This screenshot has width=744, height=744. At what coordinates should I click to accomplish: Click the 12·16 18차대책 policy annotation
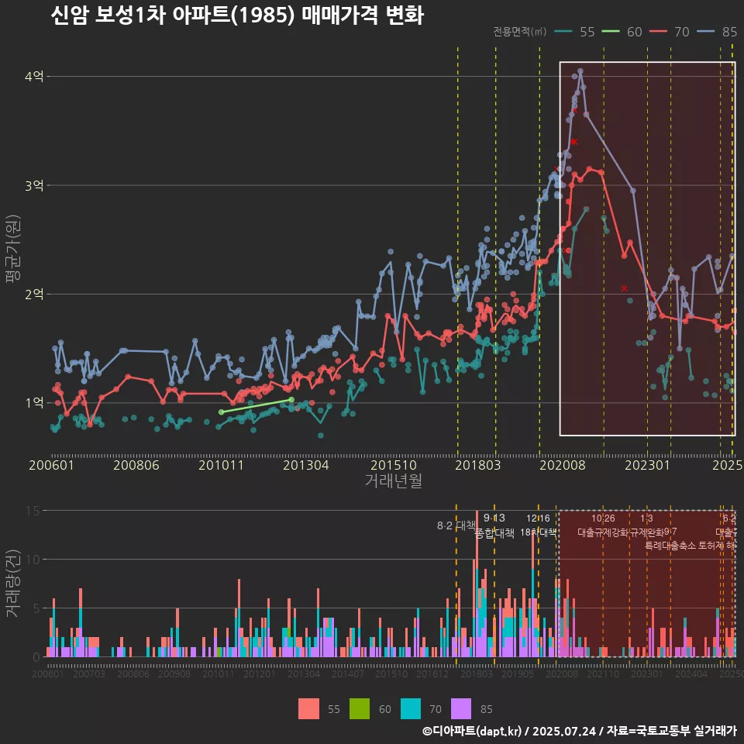[x=538, y=525]
